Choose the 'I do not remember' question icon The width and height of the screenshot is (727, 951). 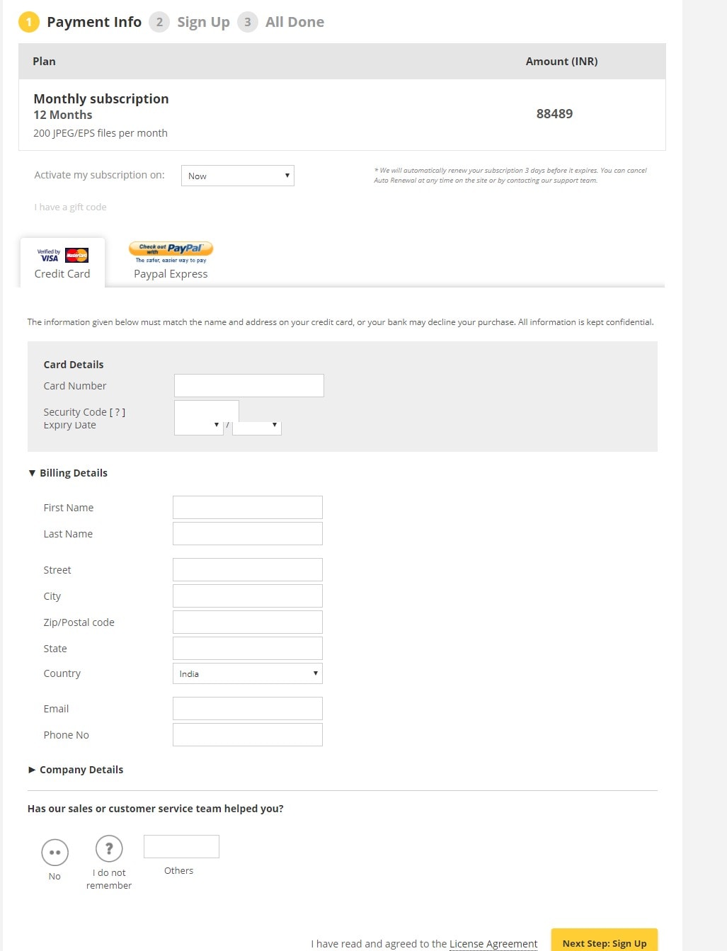click(109, 848)
